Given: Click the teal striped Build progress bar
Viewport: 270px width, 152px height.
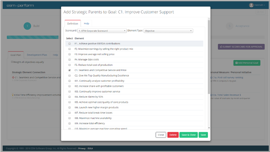Looking at the screenshot, I should (32, 37).
